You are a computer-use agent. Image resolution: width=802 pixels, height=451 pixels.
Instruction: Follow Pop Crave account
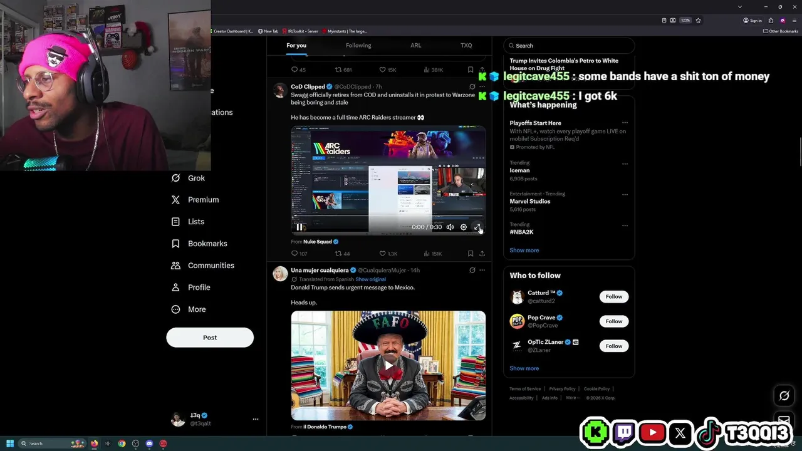pos(614,321)
